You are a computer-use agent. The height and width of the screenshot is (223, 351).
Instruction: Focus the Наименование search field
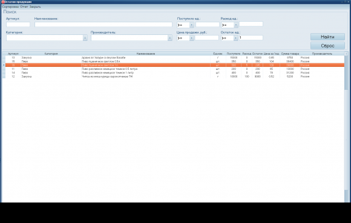(x=103, y=24)
